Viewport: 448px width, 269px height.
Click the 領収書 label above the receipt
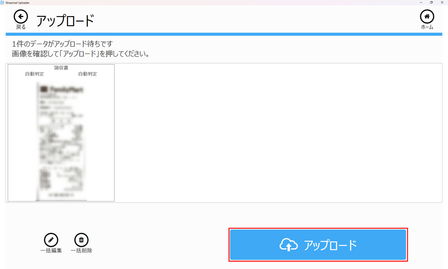tap(61, 68)
